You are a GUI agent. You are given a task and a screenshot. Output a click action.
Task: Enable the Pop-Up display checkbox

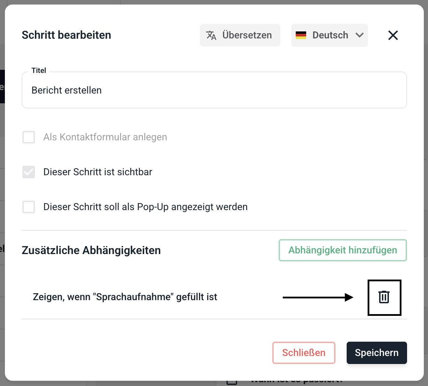tap(29, 207)
